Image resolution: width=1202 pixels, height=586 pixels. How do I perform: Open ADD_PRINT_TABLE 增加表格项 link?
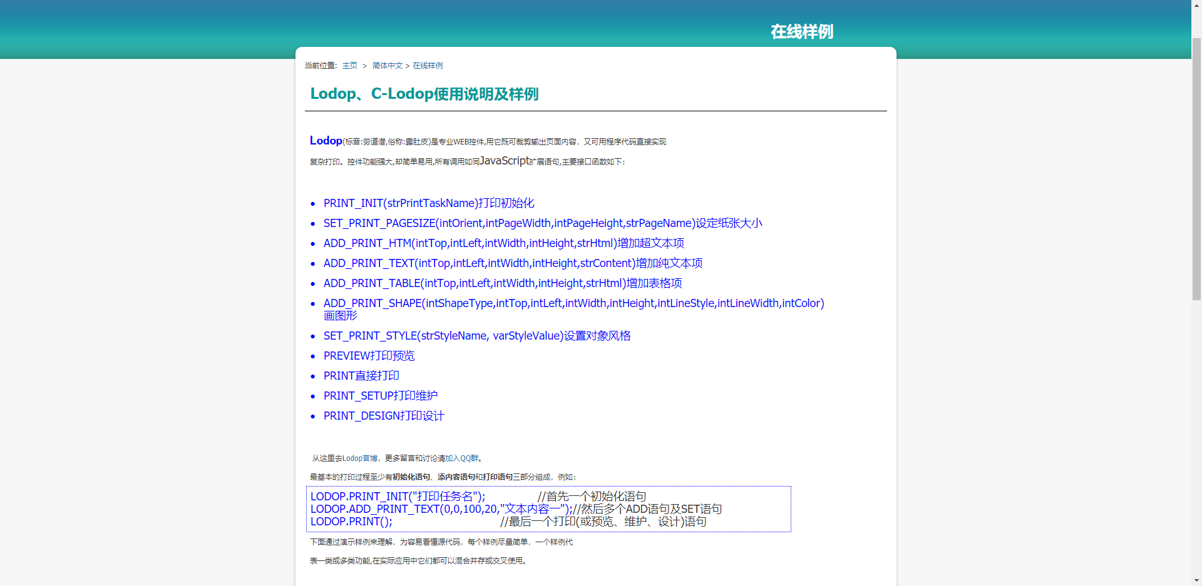click(x=503, y=283)
